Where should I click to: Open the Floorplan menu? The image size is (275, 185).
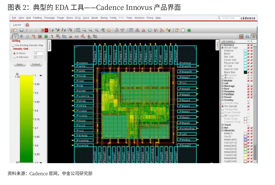[49, 18]
